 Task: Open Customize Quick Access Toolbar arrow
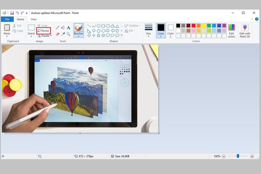(26, 13)
